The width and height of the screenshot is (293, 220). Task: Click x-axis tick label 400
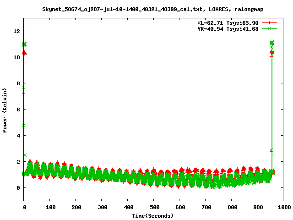point(129,207)
